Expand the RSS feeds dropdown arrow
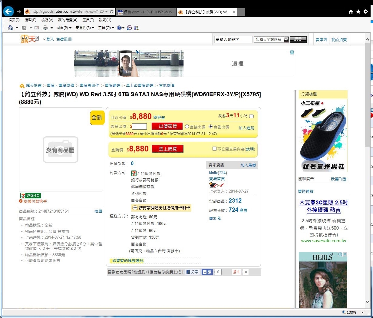Screen dimensions: 373x318 31,28
